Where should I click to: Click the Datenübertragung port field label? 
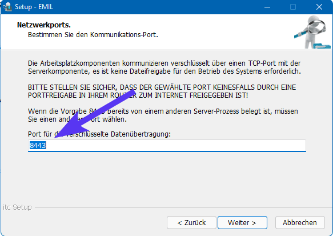coord(99,134)
